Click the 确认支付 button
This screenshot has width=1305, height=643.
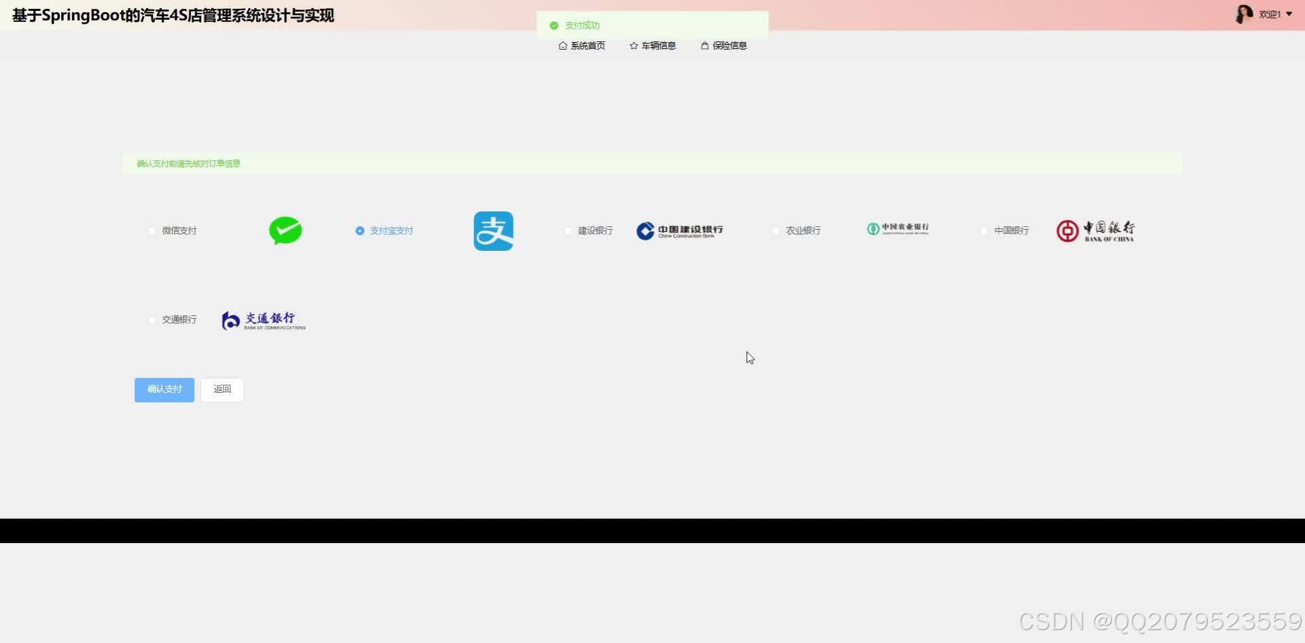tap(164, 390)
